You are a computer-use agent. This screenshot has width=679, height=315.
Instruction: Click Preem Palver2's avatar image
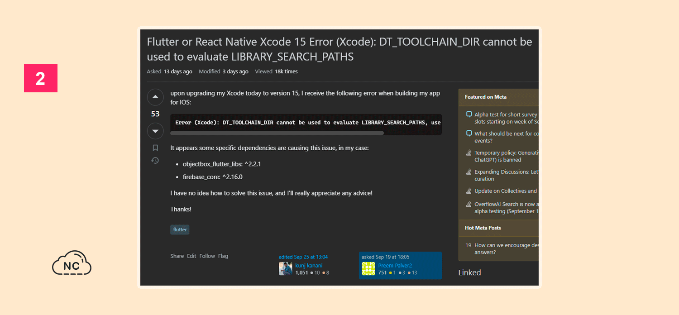(x=368, y=269)
